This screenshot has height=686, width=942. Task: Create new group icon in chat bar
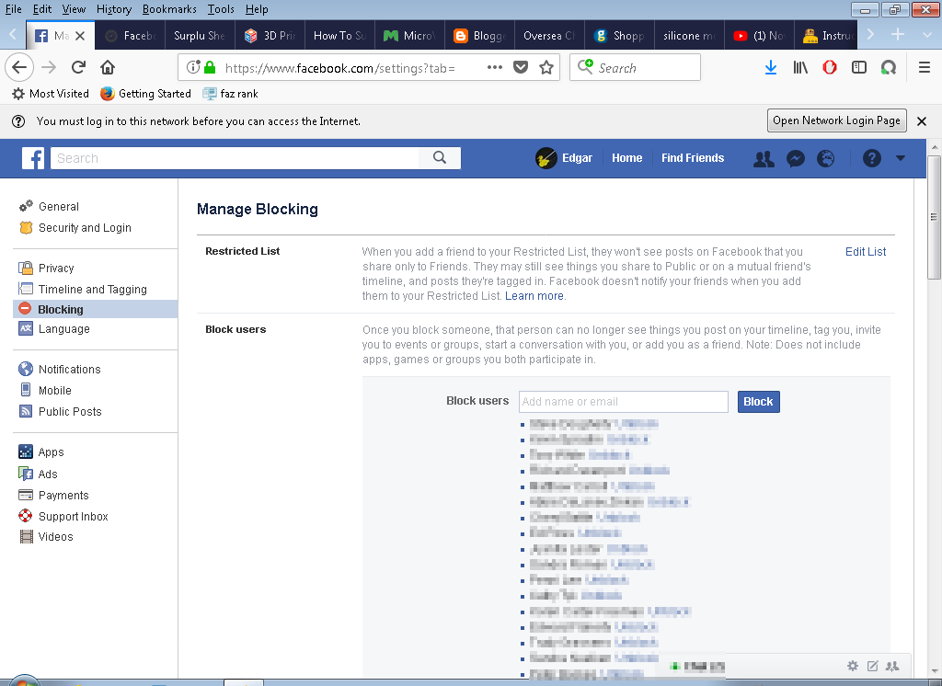(892, 666)
